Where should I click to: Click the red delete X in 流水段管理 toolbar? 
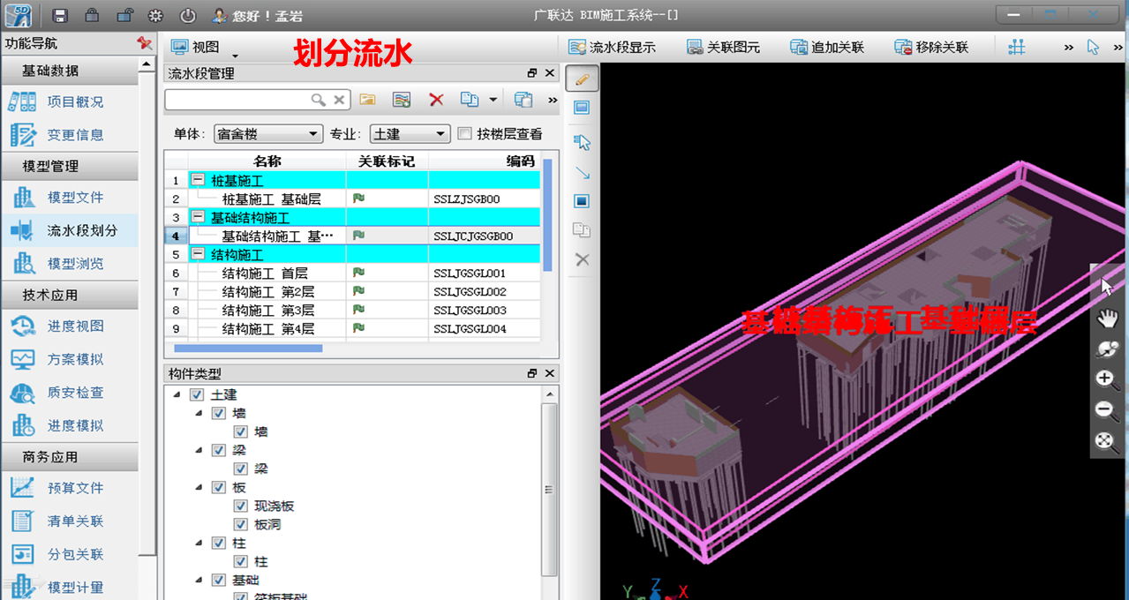pyautogui.click(x=436, y=100)
